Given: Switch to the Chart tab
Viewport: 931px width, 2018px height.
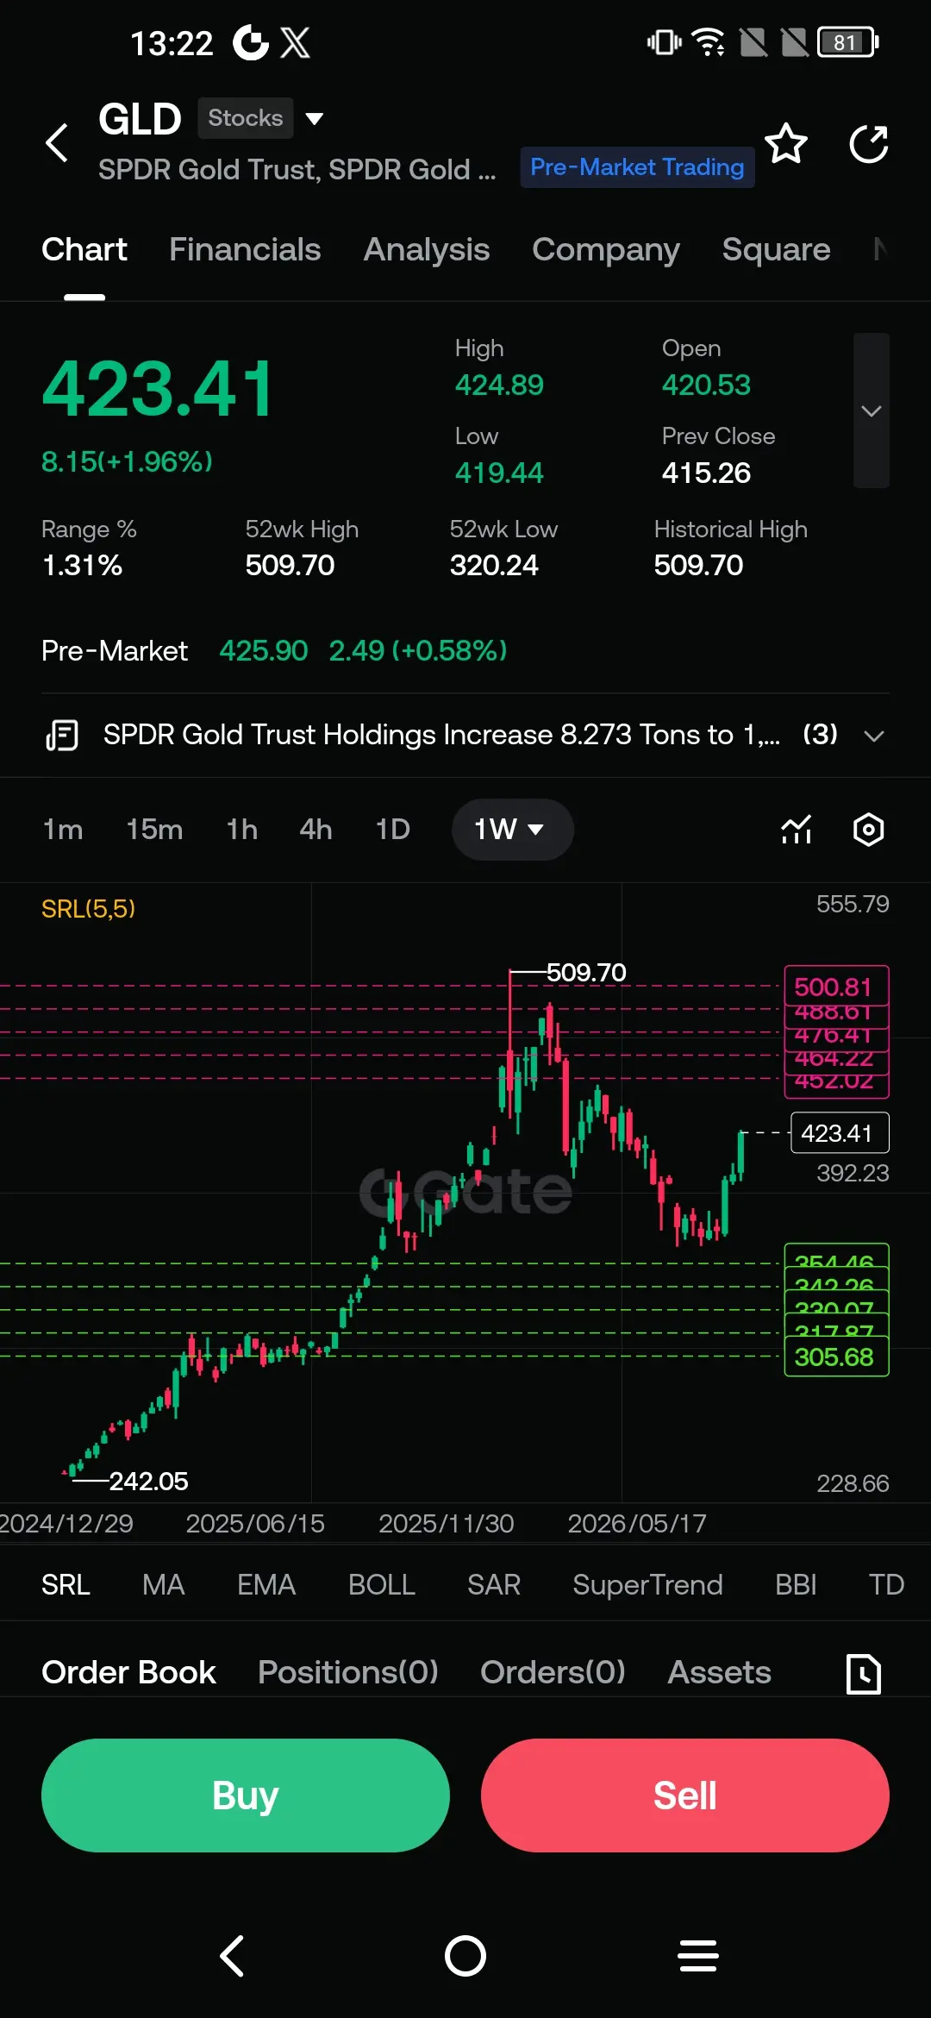Looking at the screenshot, I should tap(84, 249).
